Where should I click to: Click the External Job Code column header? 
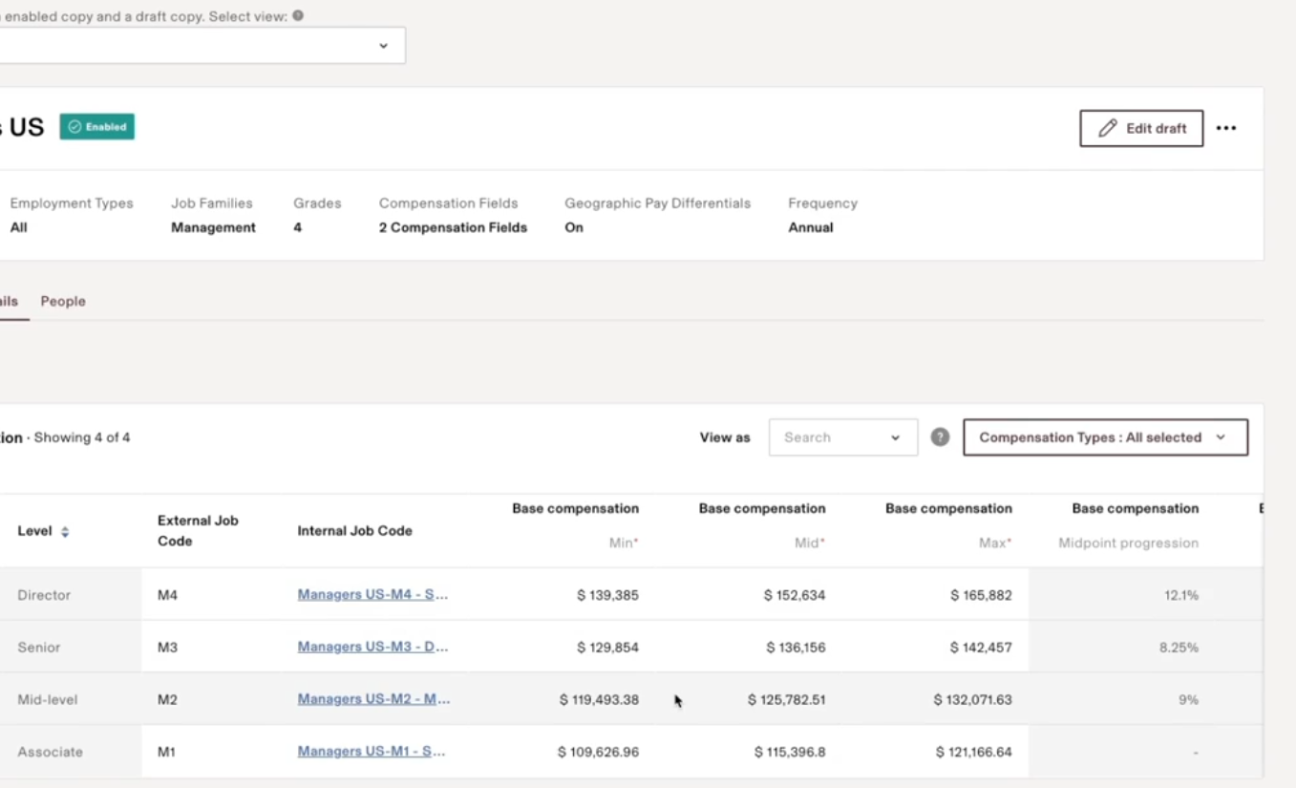[x=198, y=531]
